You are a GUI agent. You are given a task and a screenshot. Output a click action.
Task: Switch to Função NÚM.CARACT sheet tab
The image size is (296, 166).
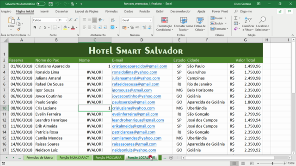74,158
